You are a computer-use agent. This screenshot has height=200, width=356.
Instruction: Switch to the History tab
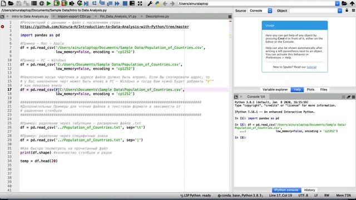pyautogui.click(x=309, y=190)
